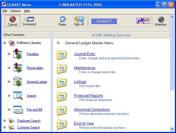
Task: Open the Financial Reports link
Action: coord(88,96)
